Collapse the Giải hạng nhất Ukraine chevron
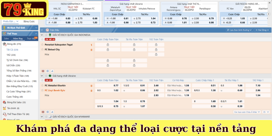This screenshot has height=136, width=272. pos(42,76)
